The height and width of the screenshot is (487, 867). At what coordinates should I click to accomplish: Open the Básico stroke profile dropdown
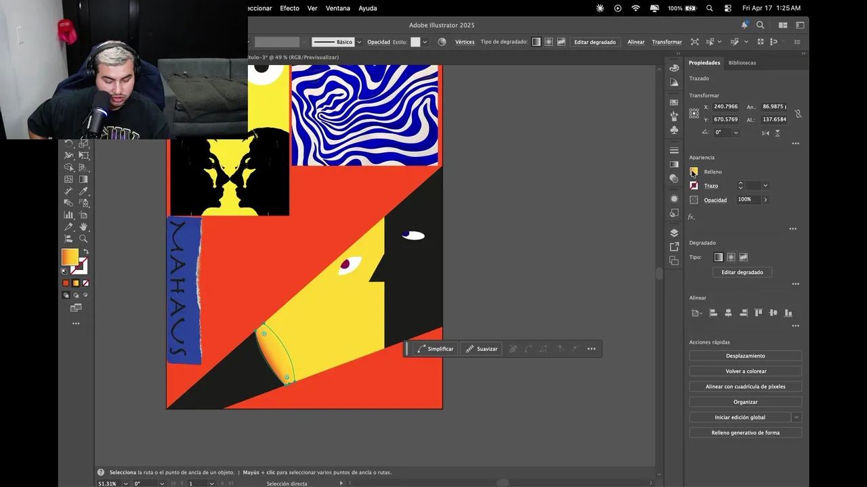359,42
